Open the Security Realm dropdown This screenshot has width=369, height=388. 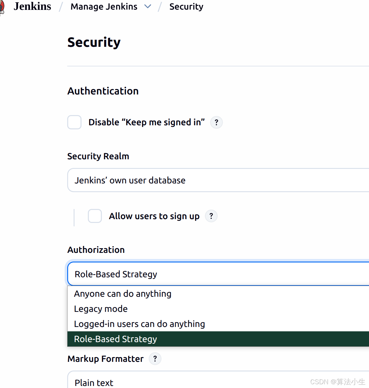click(x=218, y=180)
